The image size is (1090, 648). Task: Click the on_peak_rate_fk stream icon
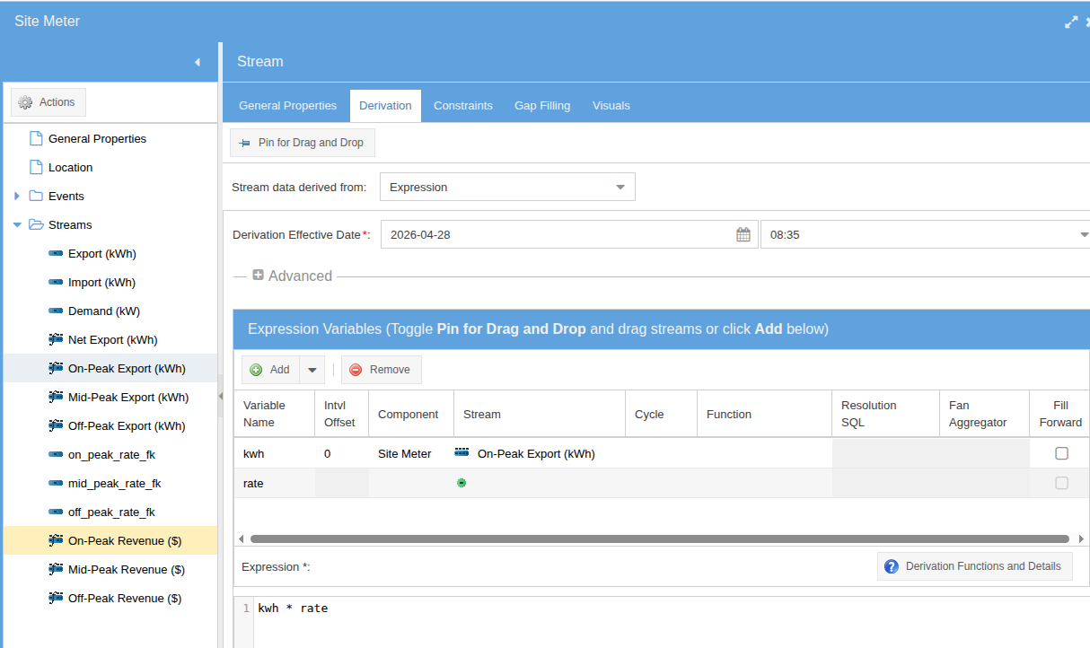(x=56, y=454)
